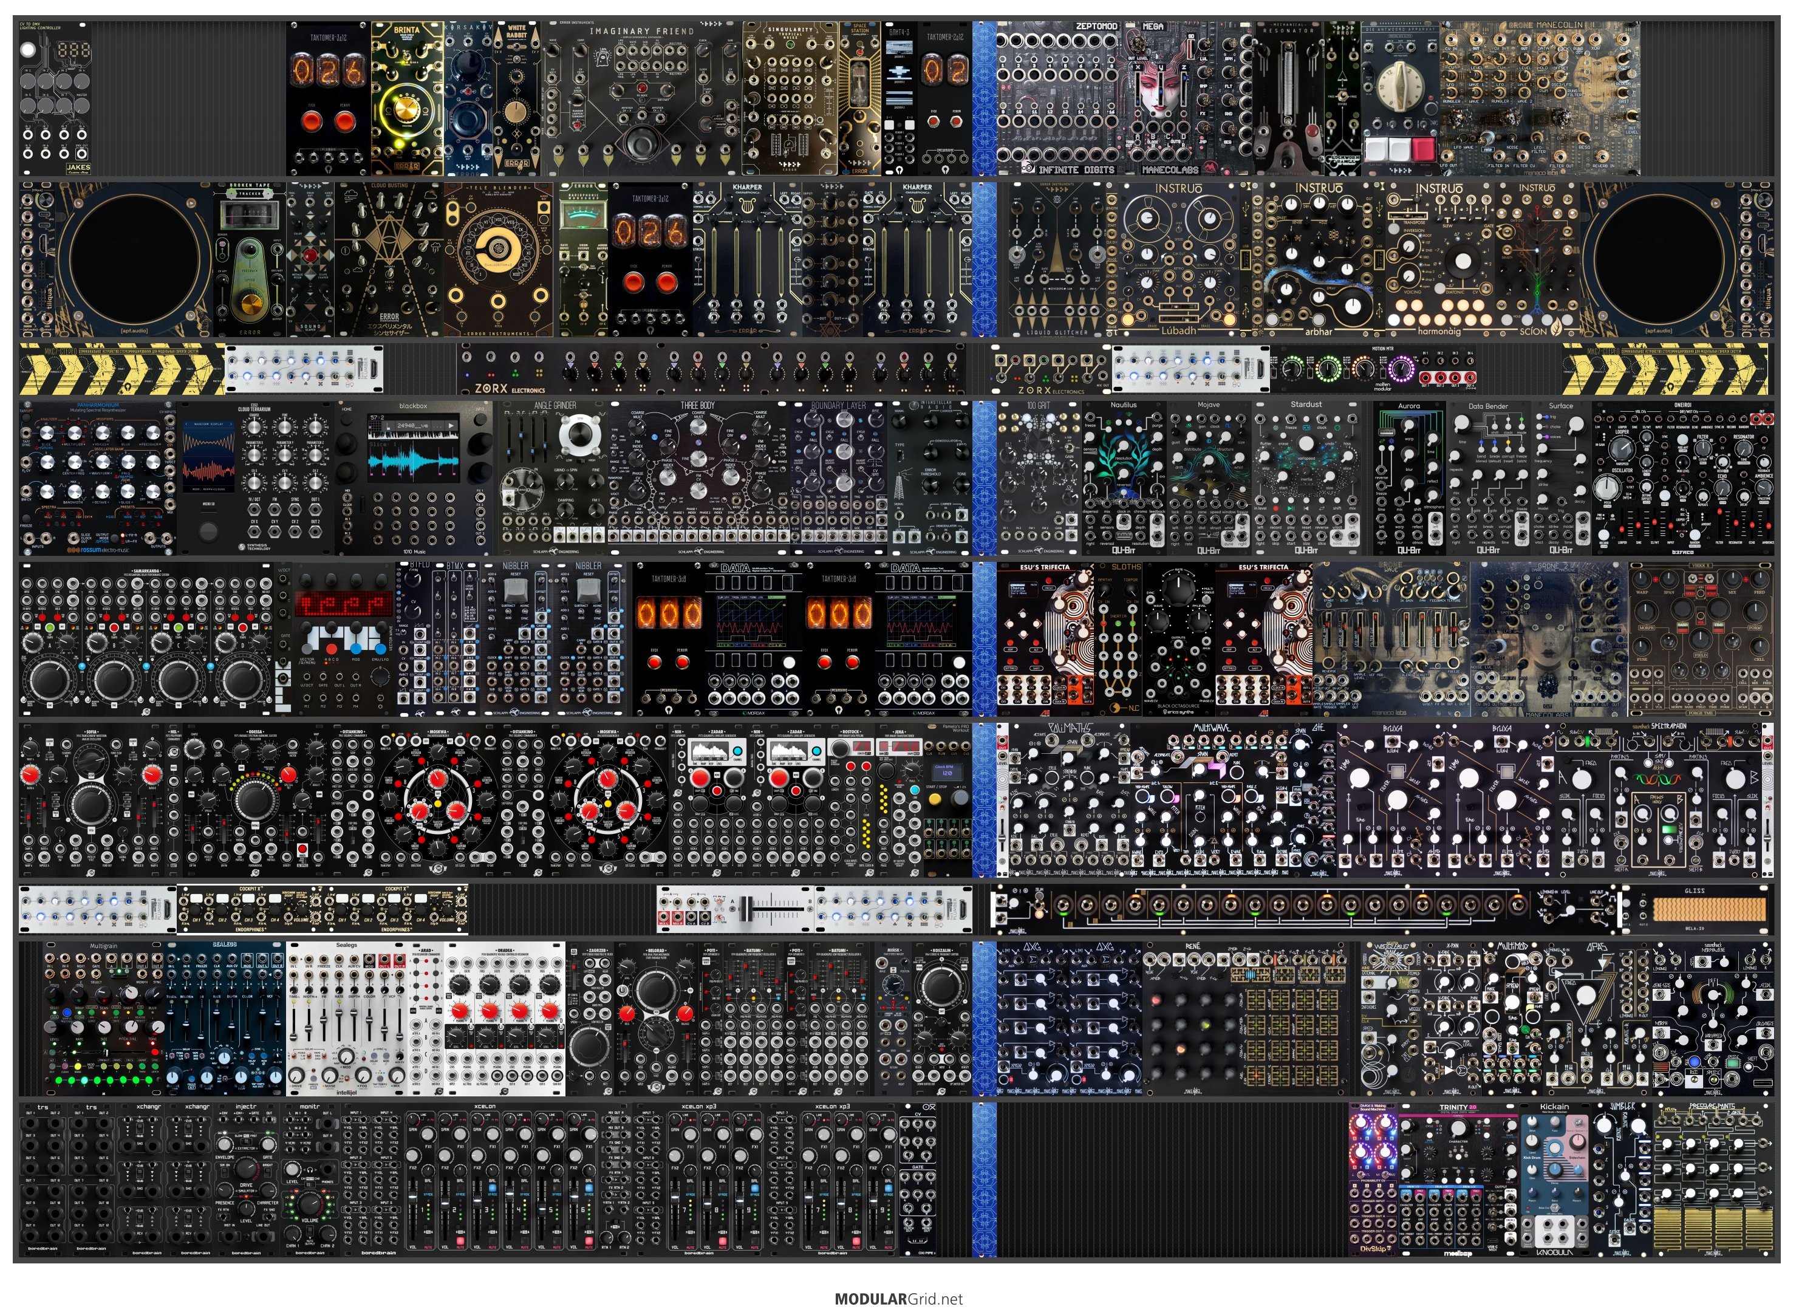
Task: Click the Instruo harmonàig module
Action: [1439, 260]
